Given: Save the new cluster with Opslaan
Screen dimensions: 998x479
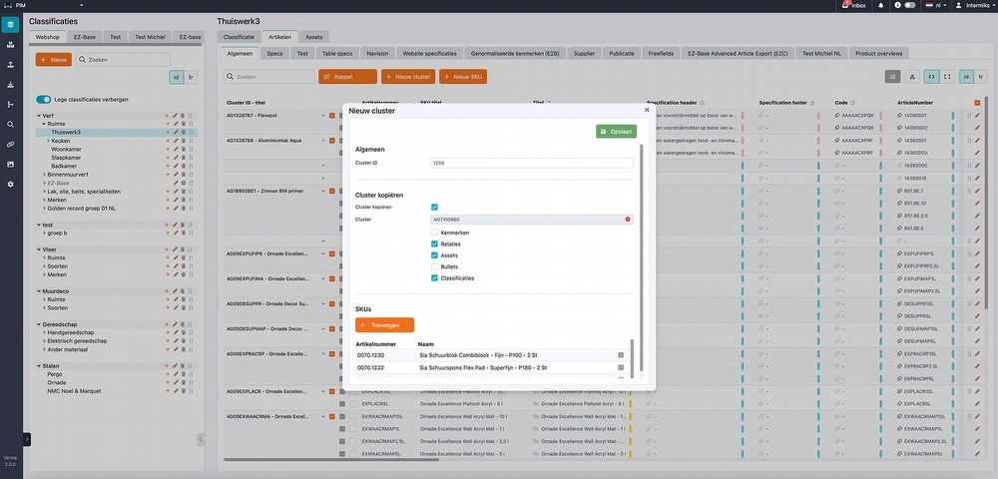Looking at the screenshot, I should (616, 132).
